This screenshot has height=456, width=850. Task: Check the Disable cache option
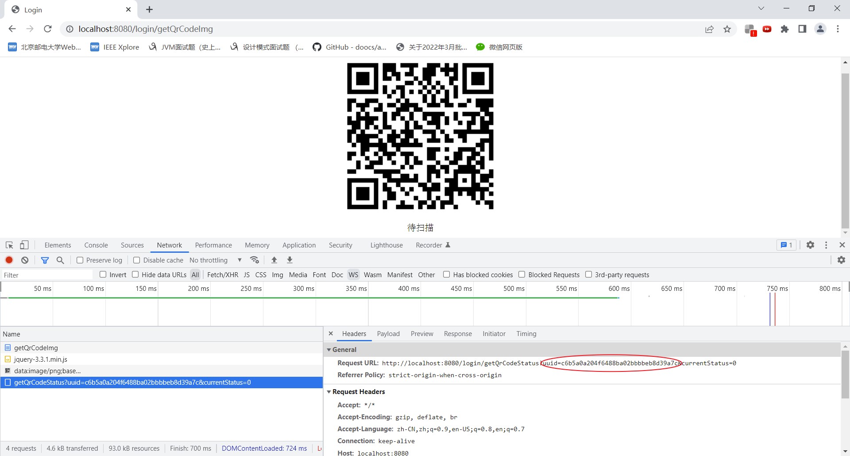tap(137, 260)
